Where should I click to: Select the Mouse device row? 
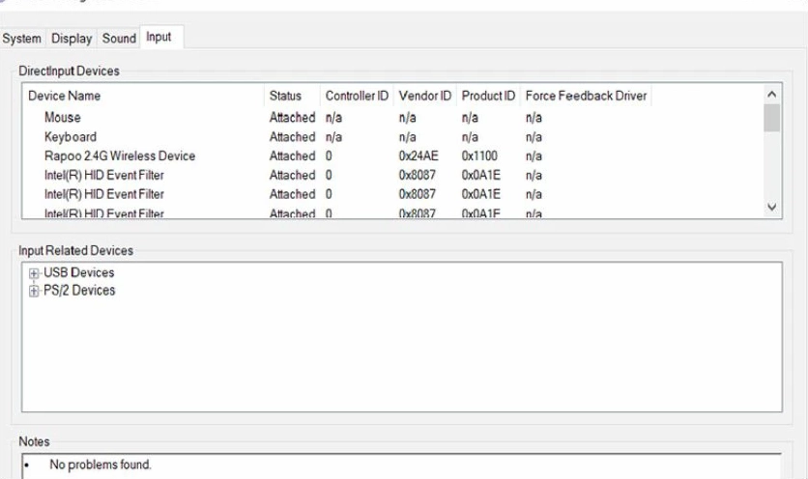point(63,118)
